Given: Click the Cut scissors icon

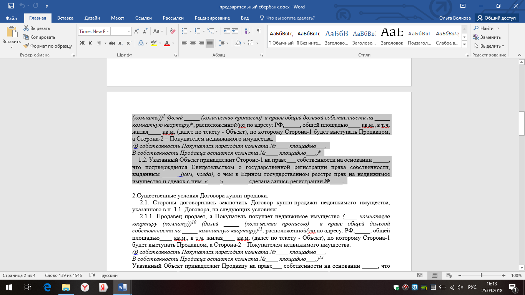Looking at the screenshot, I should 26,28.
